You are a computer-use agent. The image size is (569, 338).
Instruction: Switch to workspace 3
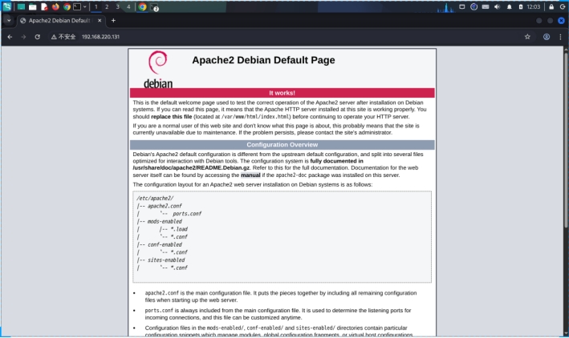[118, 6]
